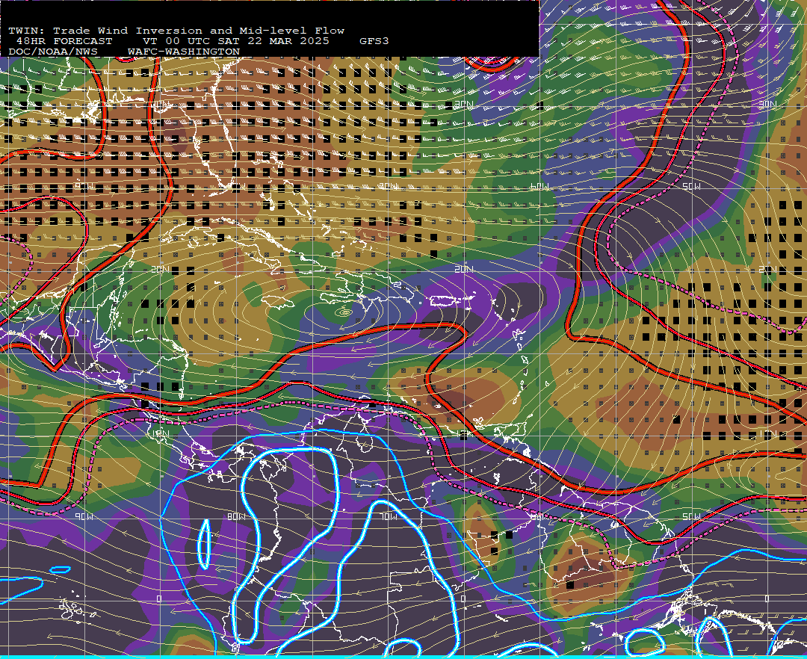Click the title 'TWIN: Trade Wind Inversion and Mid-level Flow'

coord(176,31)
